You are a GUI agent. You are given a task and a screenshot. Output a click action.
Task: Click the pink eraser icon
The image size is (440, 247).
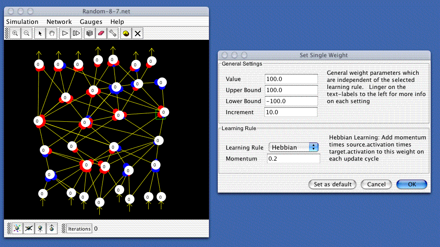101,33
